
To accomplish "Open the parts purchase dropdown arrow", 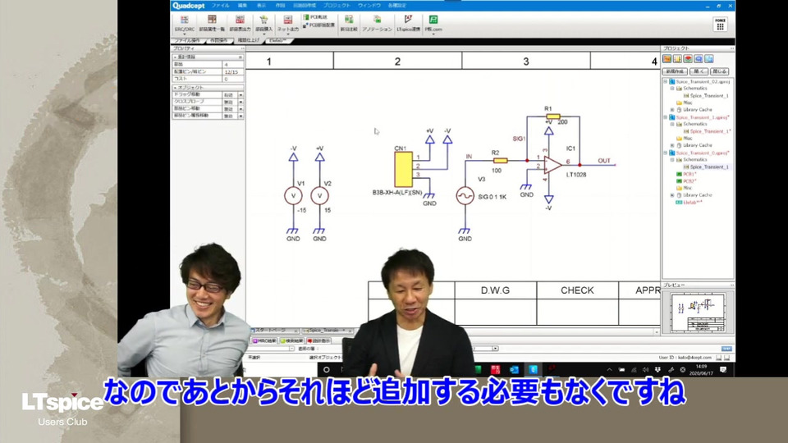I will (263, 34).
